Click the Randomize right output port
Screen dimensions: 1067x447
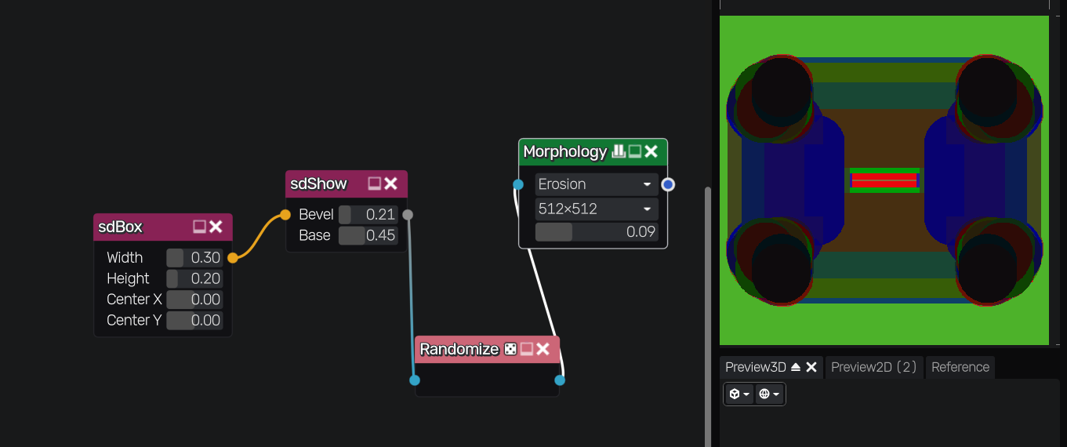tap(560, 380)
